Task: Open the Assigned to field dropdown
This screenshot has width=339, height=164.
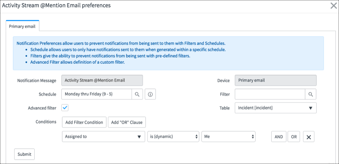Action: [103, 137]
